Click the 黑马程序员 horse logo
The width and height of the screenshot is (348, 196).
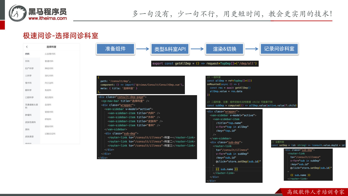click(18, 13)
